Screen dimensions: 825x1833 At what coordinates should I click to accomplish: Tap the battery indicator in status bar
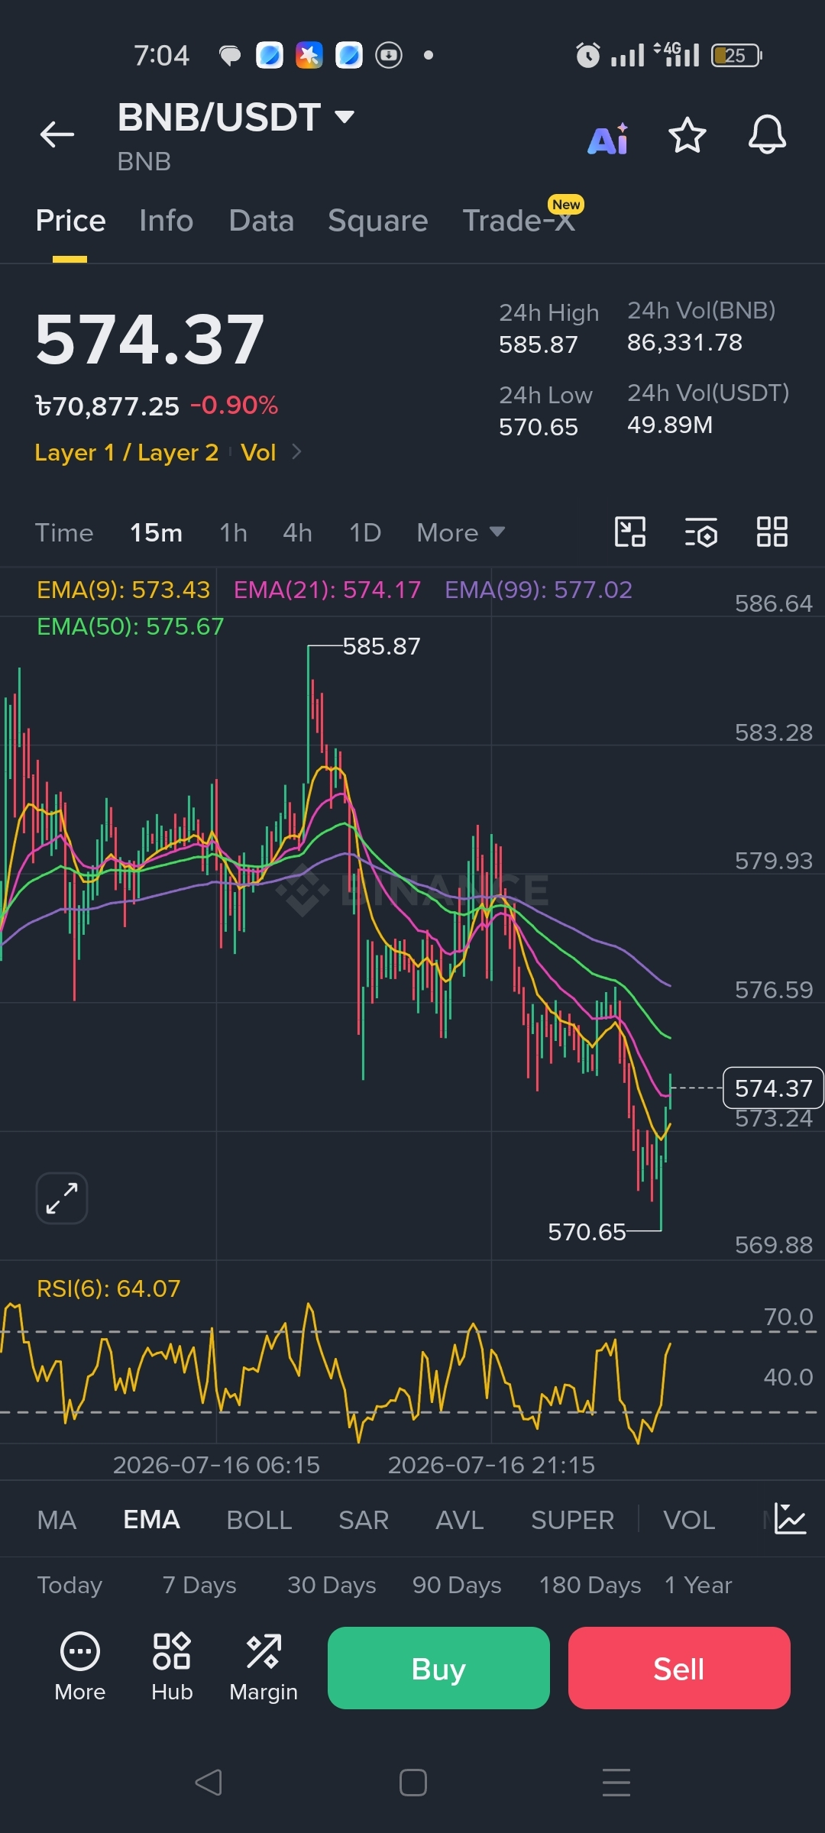click(736, 55)
